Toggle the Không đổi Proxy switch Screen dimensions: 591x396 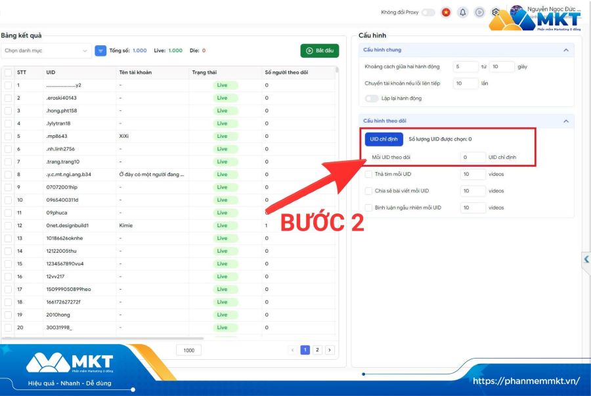(428, 12)
